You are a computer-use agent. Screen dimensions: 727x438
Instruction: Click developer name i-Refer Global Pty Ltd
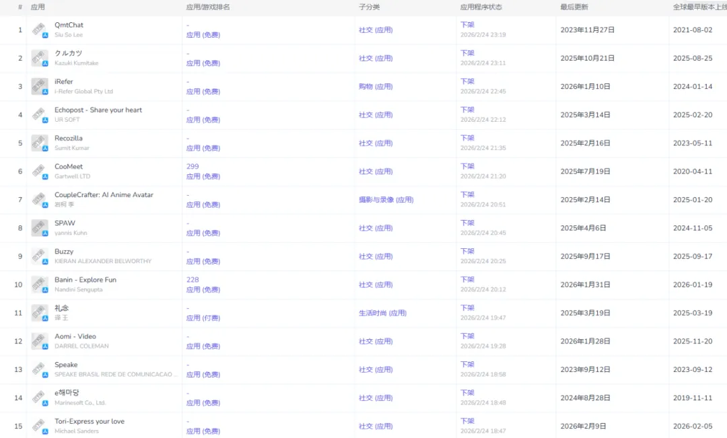84,92
